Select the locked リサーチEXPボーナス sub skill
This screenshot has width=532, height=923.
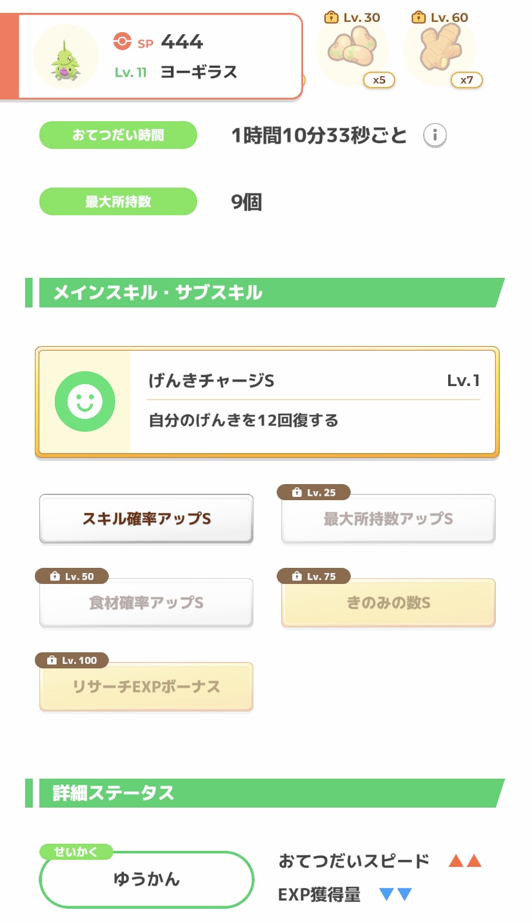146,687
